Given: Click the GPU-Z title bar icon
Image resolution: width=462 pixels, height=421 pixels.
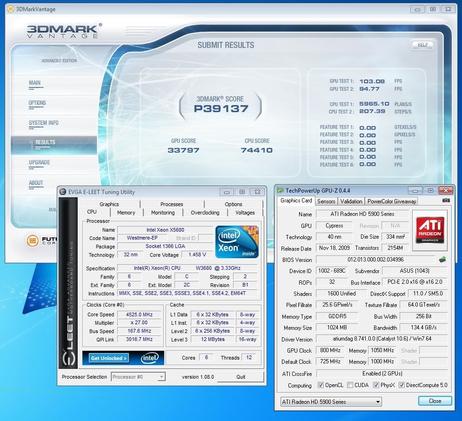Looking at the screenshot, I should point(280,190).
